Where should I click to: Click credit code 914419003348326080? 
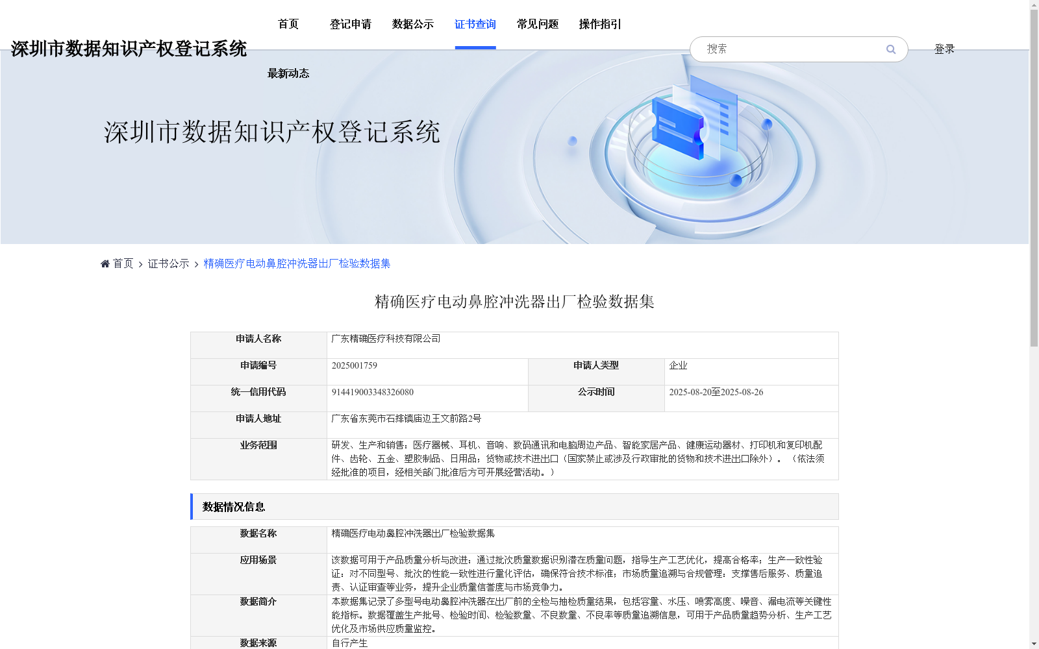pyautogui.click(x=373, y=392)
